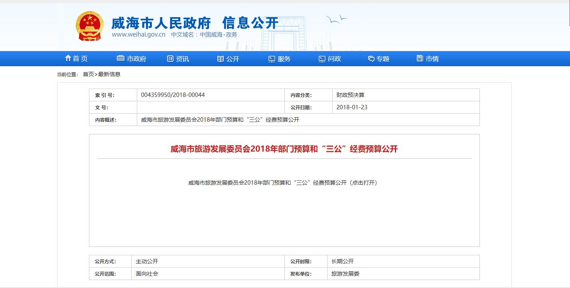Click the 威海市人民政府 header title

coord(161,23)
